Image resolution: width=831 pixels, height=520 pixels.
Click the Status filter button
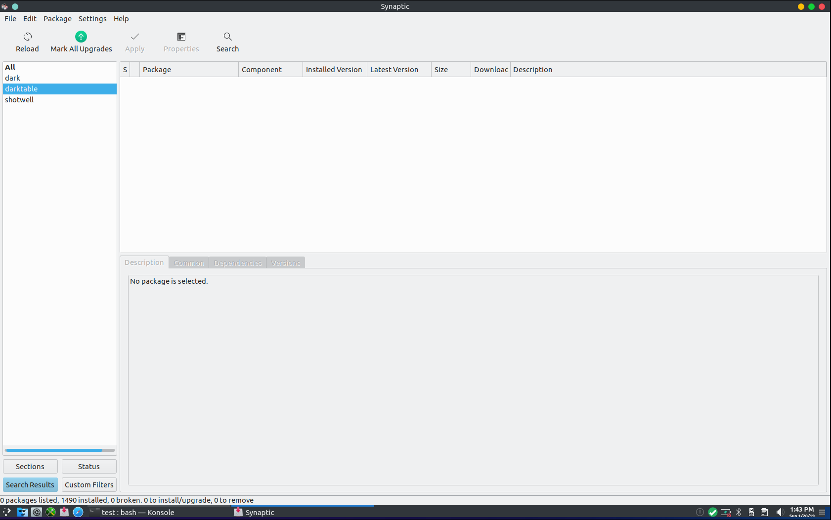pyautogui.click(x=89, y=467)
